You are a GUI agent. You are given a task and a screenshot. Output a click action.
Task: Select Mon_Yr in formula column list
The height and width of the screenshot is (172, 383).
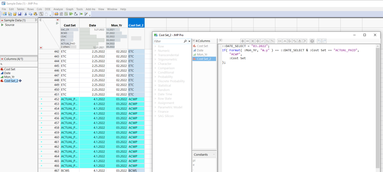[x=202, y=55]
